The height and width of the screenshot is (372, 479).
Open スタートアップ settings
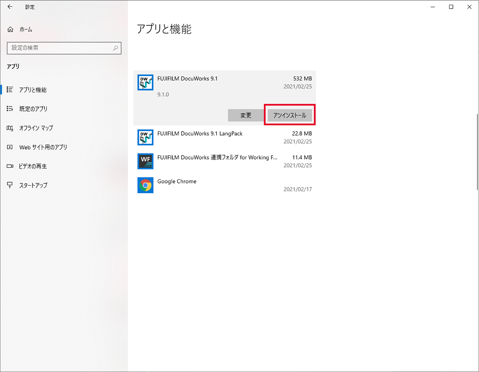point(33,185)
